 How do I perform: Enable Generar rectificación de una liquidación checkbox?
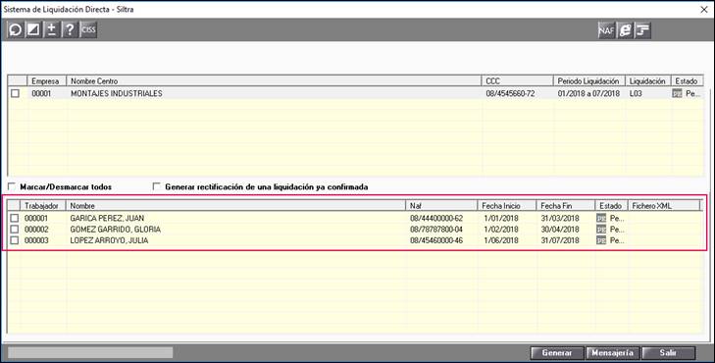click(x=156, y=186)
